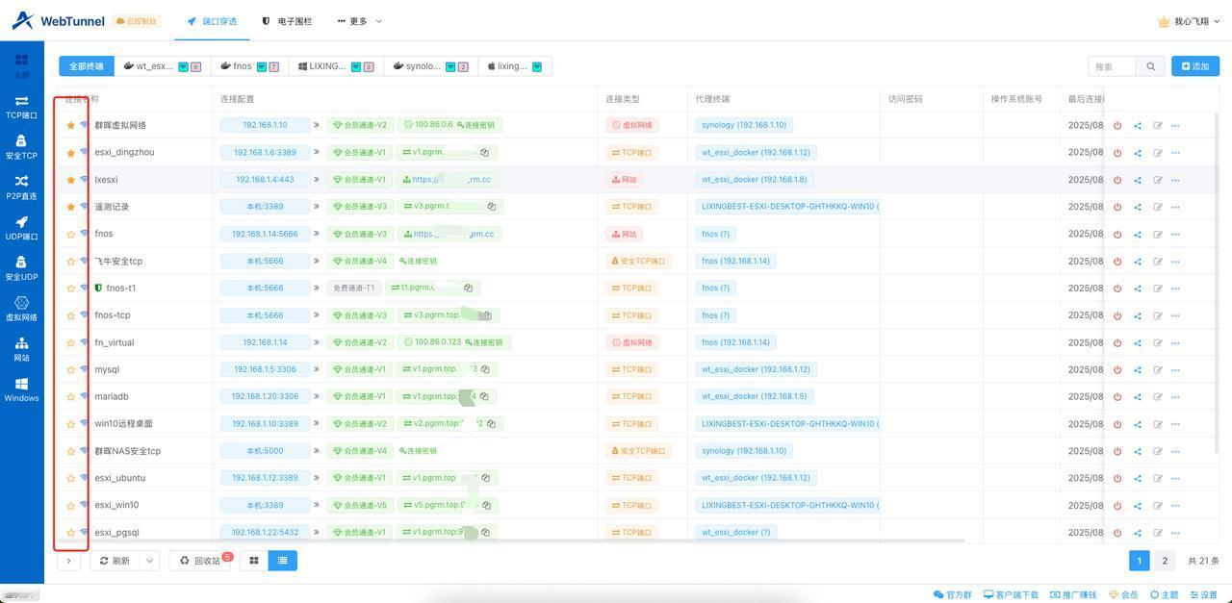
Task: Star the fnos connection
Action: 70,234
